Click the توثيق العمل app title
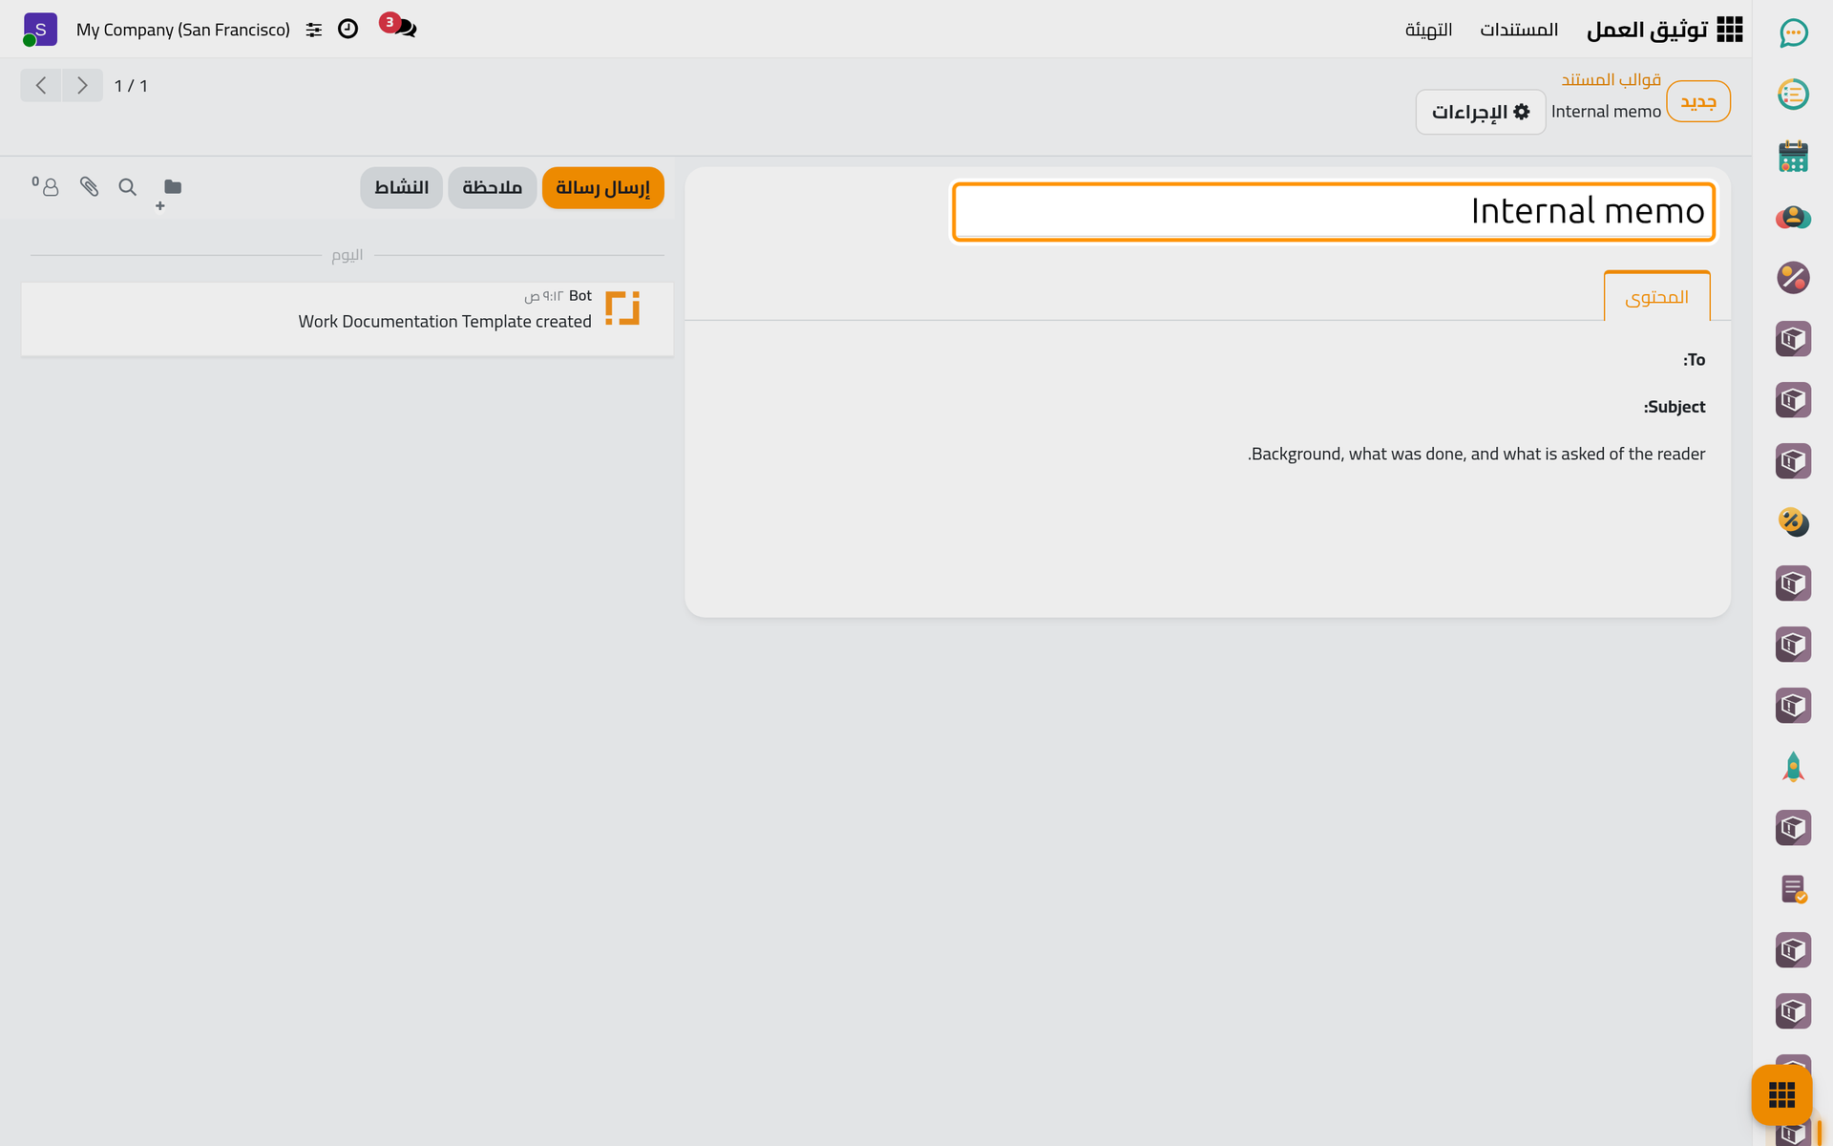The height and width of the screenshot is (1146, 1833). [x=1647, y=30]
